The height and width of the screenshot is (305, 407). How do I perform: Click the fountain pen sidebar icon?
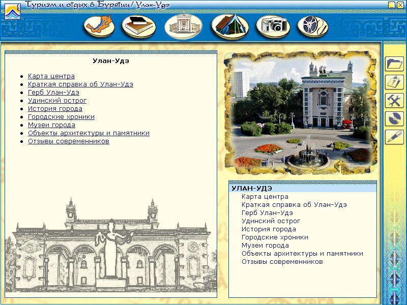(x=394, y=137)
